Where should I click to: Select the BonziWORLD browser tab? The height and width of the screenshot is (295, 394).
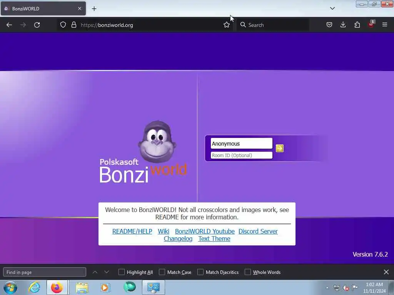[43, 8]
